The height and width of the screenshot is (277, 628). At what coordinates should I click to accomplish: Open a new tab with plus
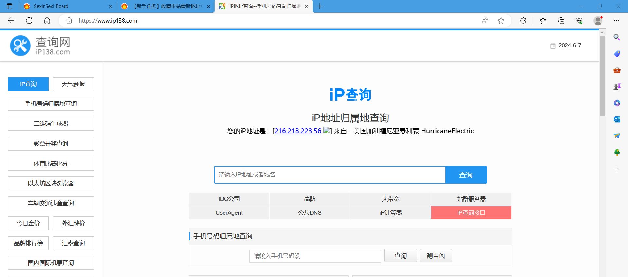click(320, 6)
